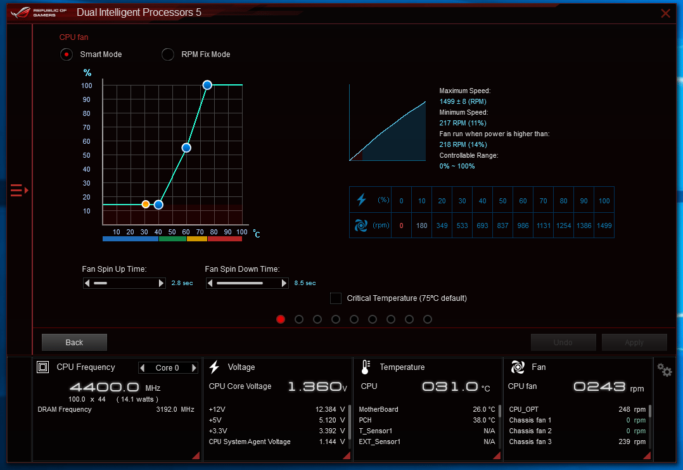The image size is (683, 470).
Task: Open the red side menu expander icon
Action: (19, 191)
